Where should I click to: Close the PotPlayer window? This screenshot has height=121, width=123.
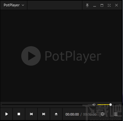116,5
